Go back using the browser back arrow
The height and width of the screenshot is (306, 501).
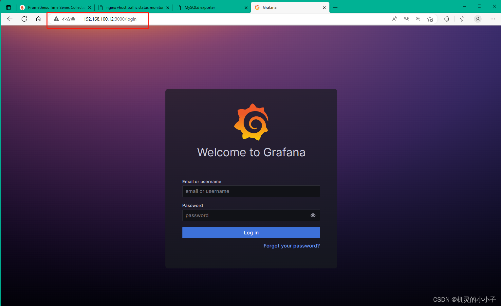[x=10, y=19]
